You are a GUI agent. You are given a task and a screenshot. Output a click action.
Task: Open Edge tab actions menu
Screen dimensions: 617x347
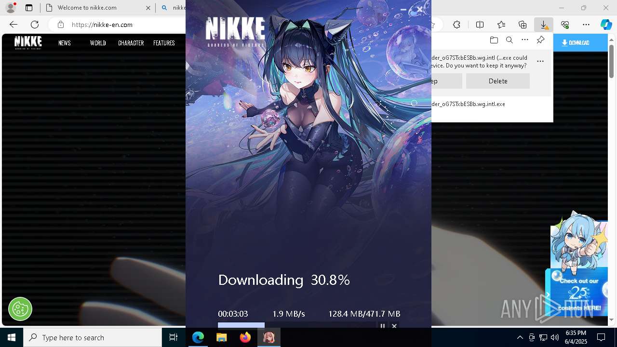[29, 8]
